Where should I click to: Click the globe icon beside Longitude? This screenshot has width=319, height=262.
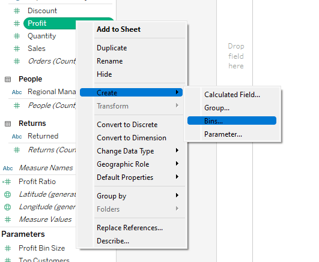coord(8,207)
